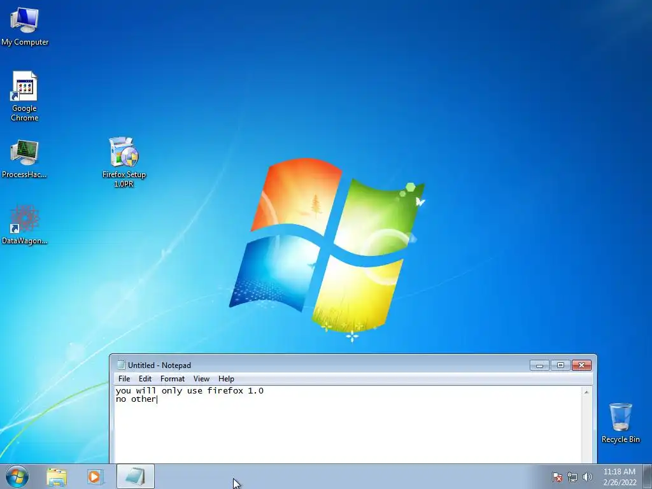Minimize the Notepad window
Screen dimensions: 652x489
(539, 365)
